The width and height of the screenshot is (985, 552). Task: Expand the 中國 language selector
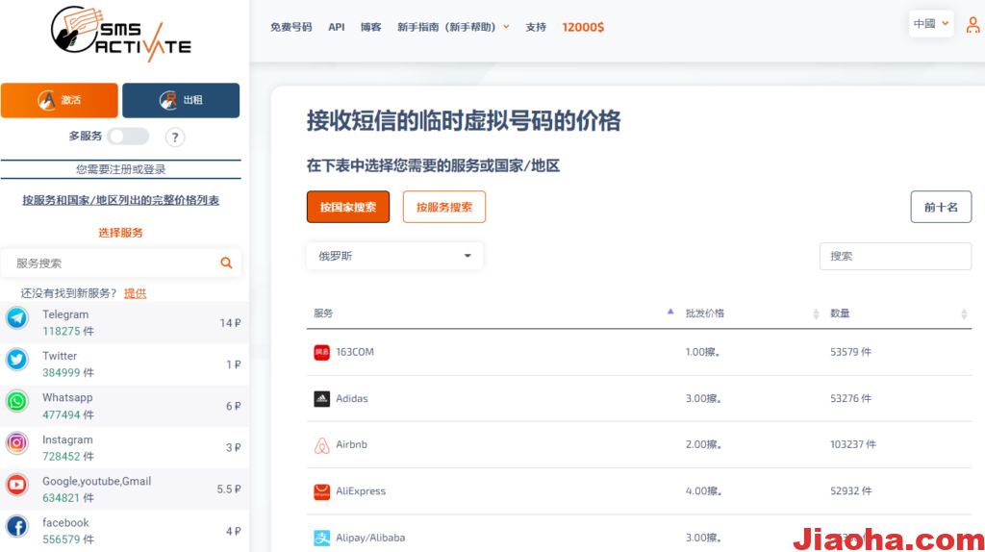[x=930, y=24]
